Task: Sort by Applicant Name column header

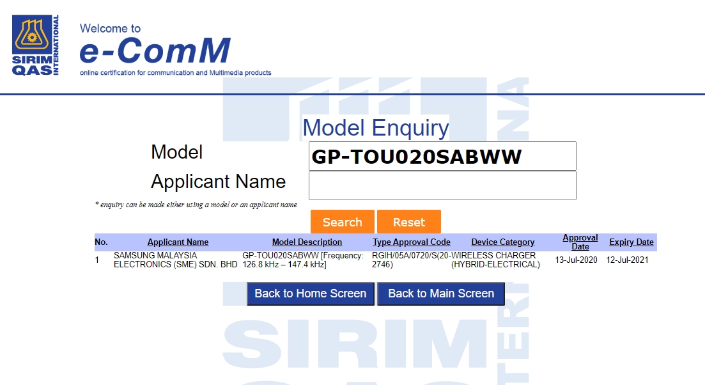Action: point(178,242)
